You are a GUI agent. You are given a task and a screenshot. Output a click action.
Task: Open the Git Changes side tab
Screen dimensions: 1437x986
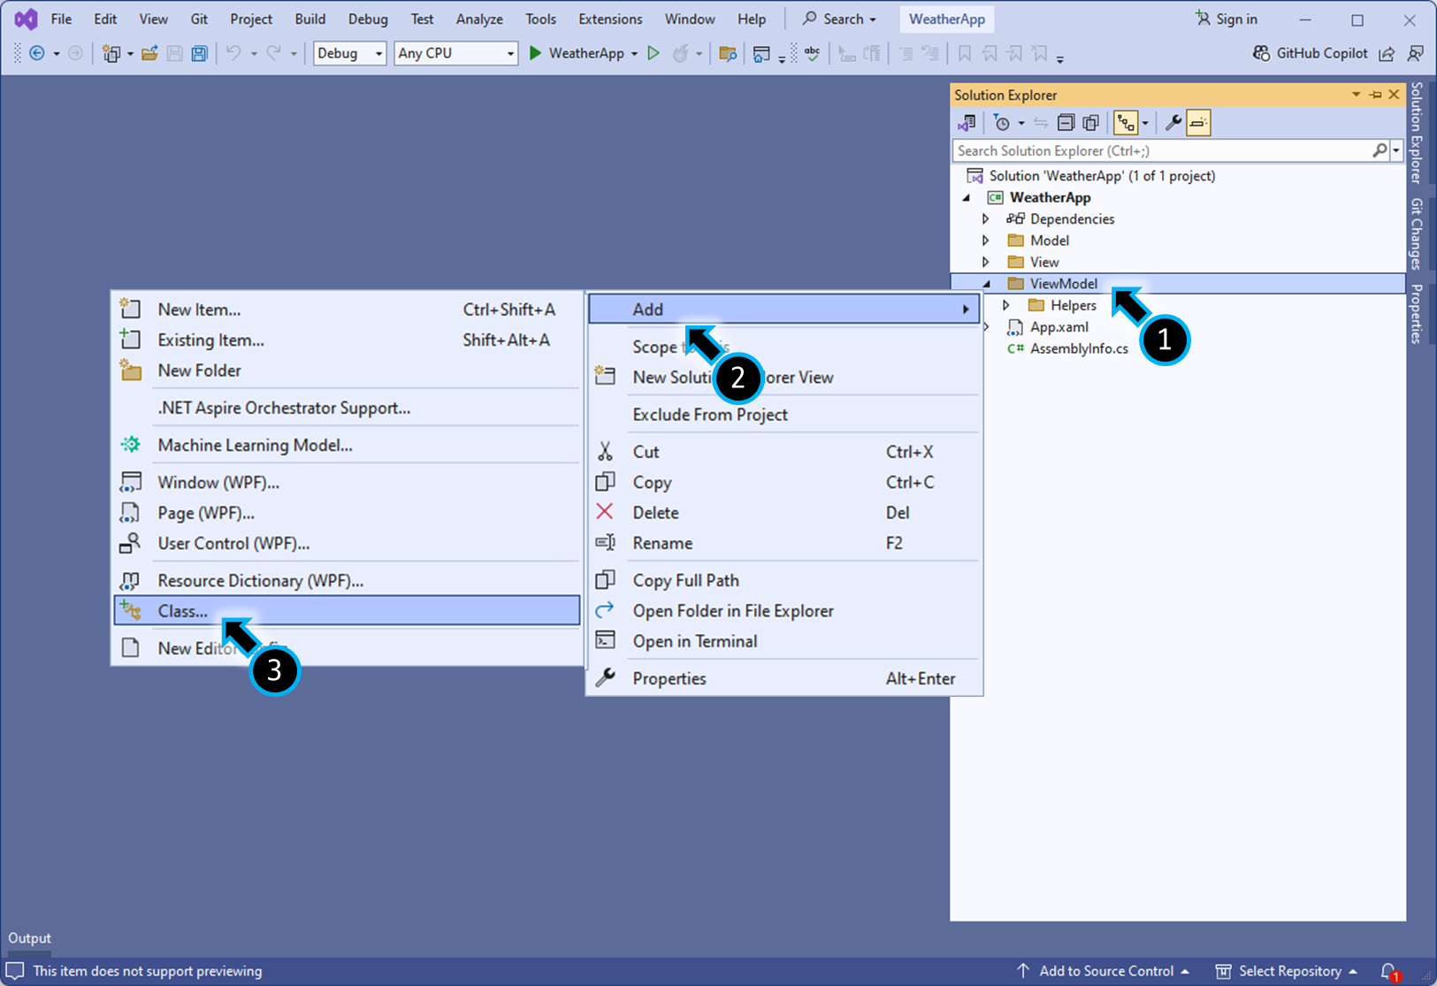point(1417,233)
